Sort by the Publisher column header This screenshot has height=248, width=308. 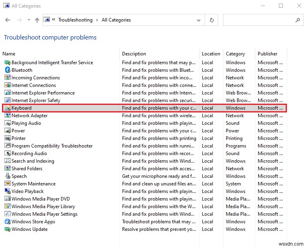pos(268,54)
